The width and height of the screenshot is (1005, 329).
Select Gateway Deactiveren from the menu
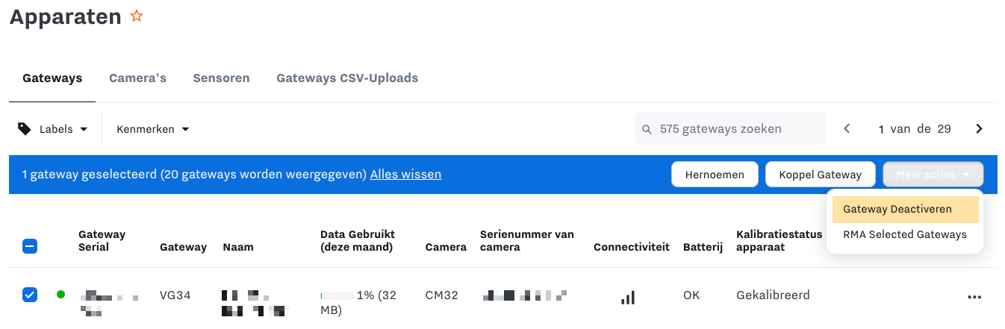[x=905, y=210]
